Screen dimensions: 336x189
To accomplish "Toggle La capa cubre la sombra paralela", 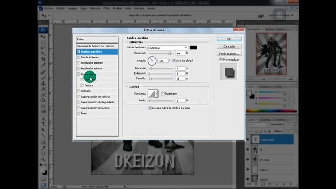I will point(150,108).
